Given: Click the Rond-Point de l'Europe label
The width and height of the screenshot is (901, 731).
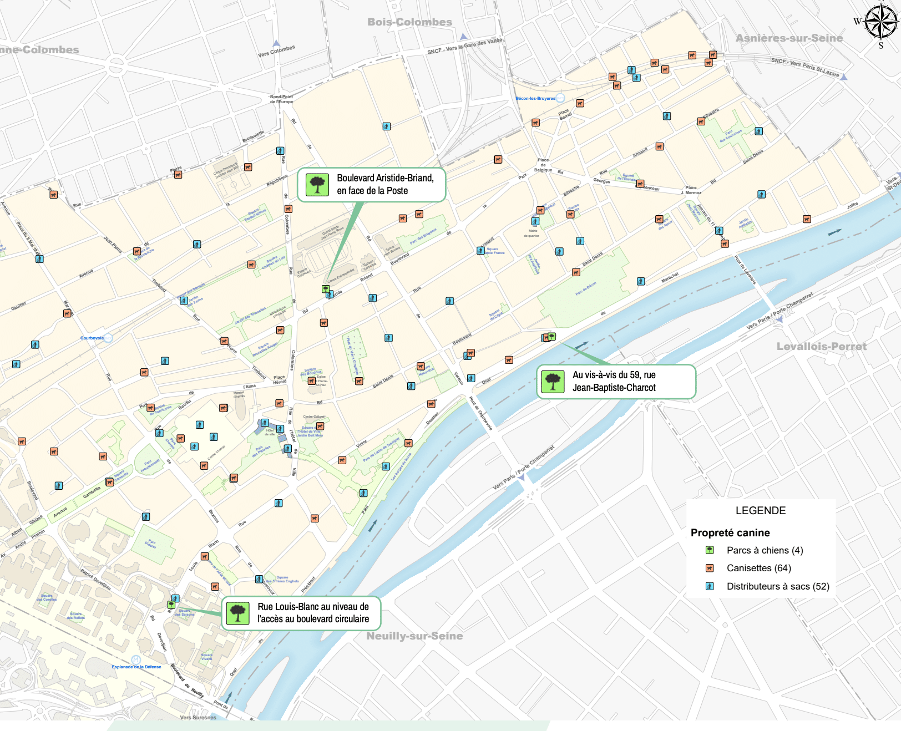Looking at the screenshot, I should tap(281, 99).
